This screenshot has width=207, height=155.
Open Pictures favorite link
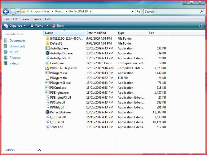(x=15, y=58)
